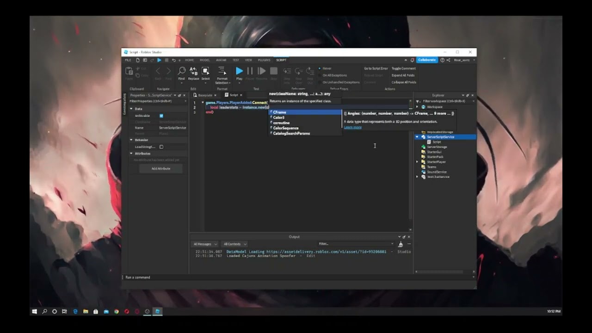This screenshot has width=592, height=333.
Task: Collapse the Data properties section
Action: point(131,109)
